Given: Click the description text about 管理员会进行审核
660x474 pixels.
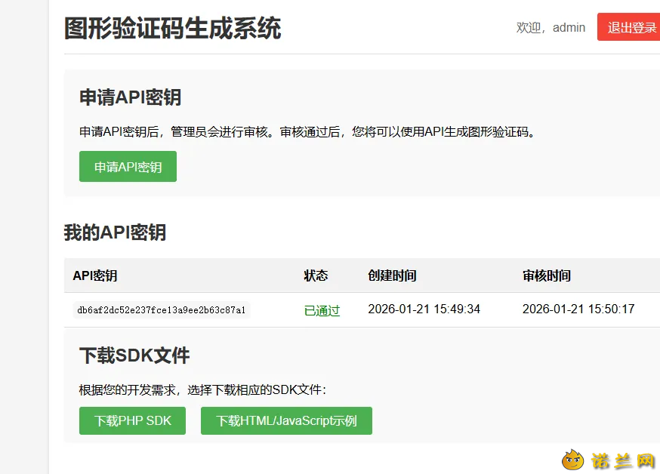Looking at the screenshot, I should (308, 131).
